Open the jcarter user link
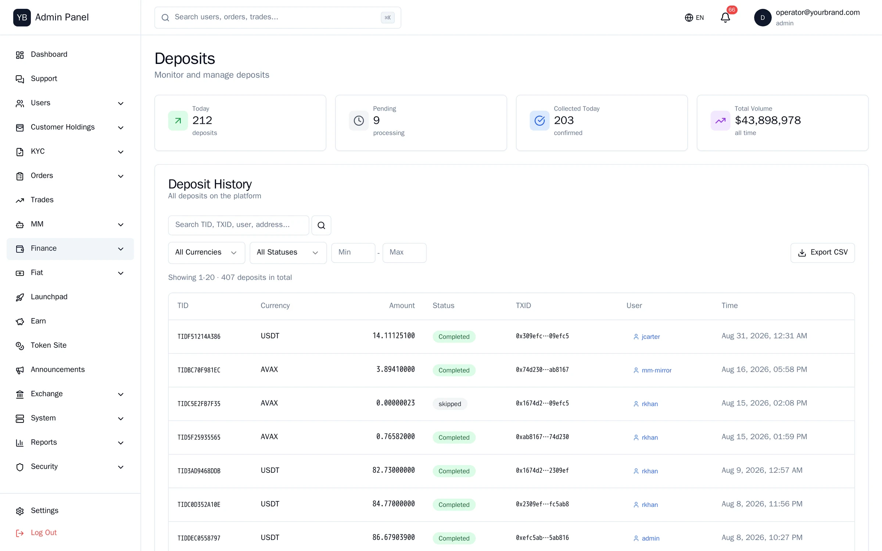882x551 pixels. 646,337
